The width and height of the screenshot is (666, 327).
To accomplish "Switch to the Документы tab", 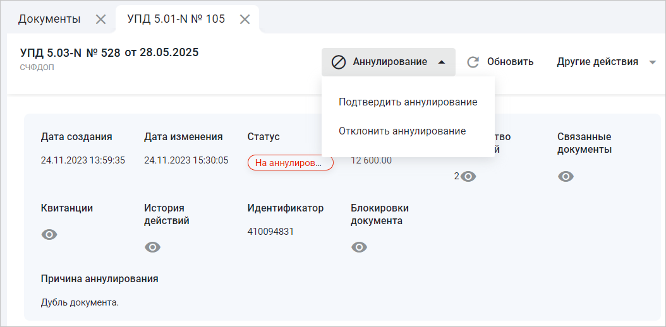I will 49,19.
